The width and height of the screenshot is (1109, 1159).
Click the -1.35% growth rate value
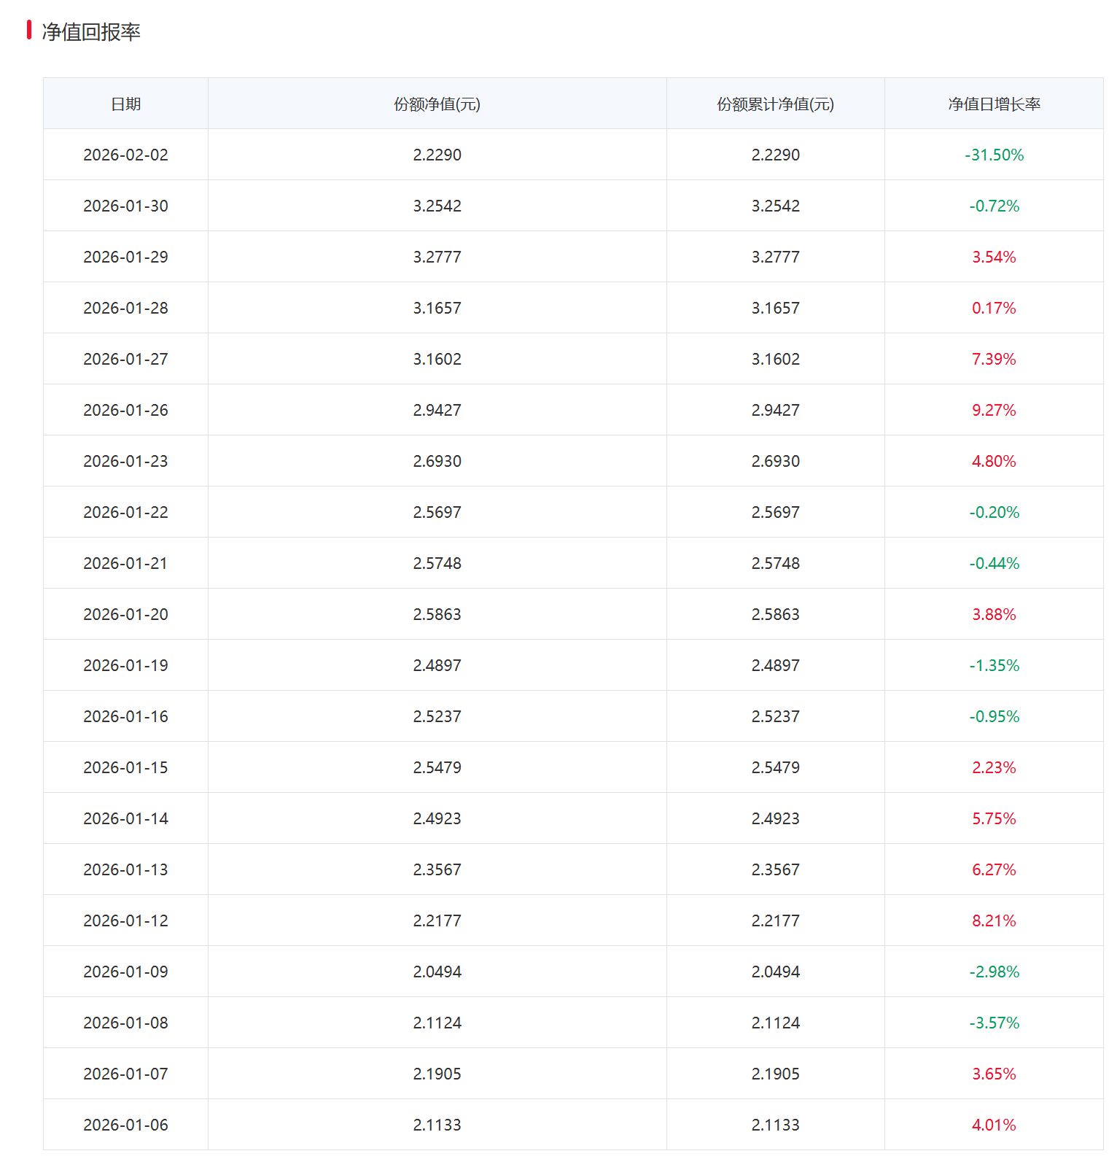[x=994, y=665]
